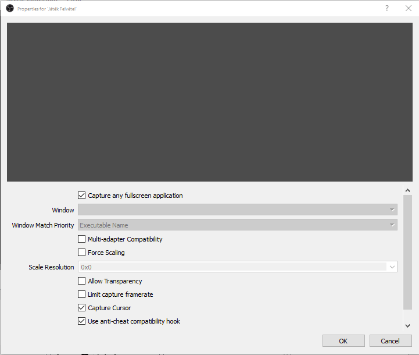Click the question mark help button
The width and height of the screenshot is (419, 355).
[x=386, y=8]
